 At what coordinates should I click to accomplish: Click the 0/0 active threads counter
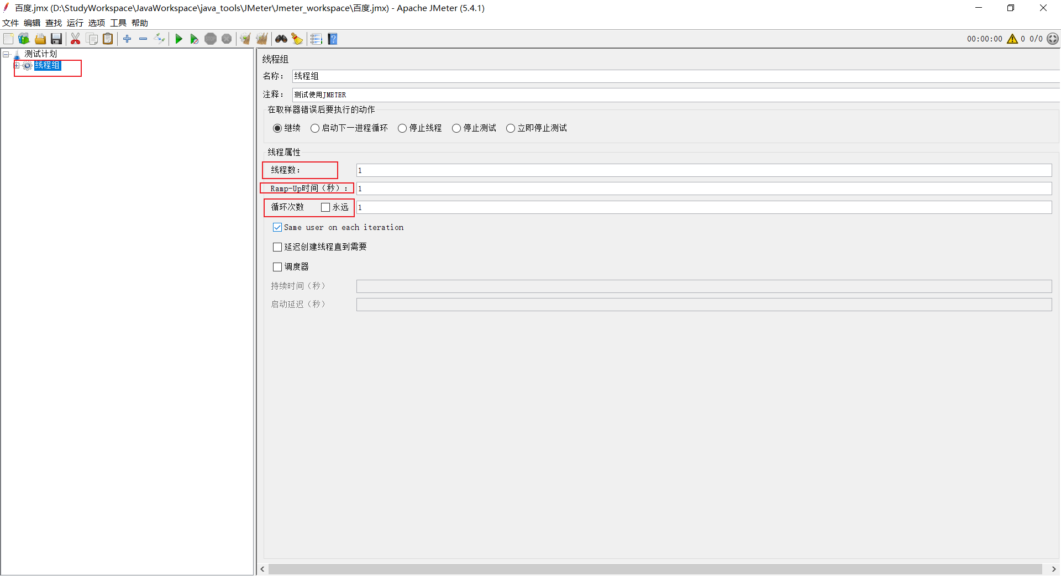1036,39
